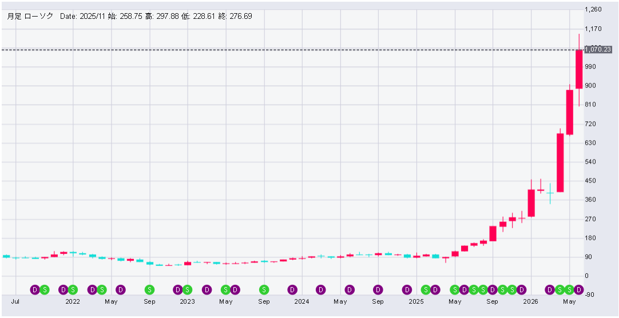
Task: Click the high value 297.88
Action: [x=168, y=17]
